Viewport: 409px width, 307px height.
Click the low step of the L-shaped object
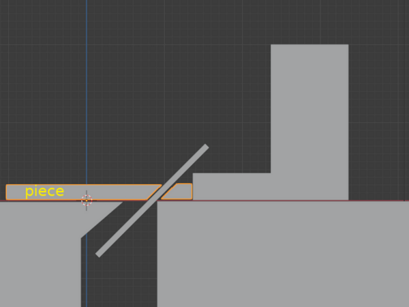[231, 186]
